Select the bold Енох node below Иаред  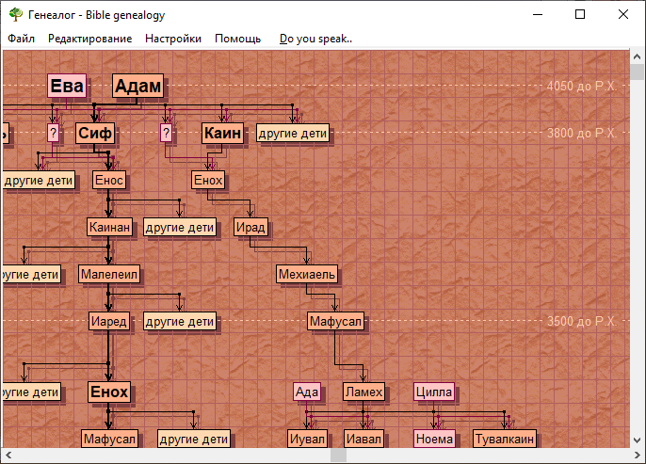tap(108, 392)
